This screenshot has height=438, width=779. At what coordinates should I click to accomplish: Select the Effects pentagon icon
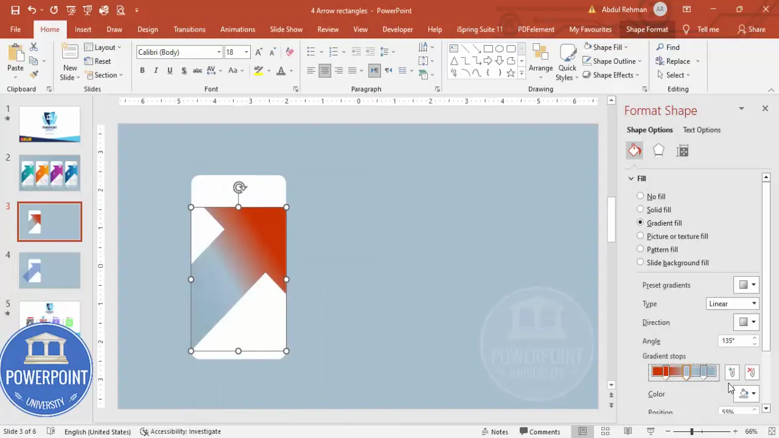pos(658,150)
